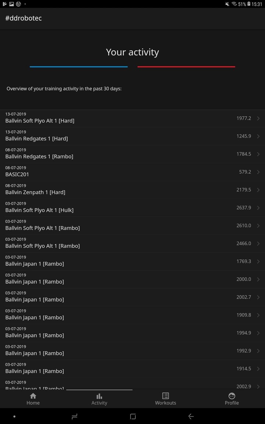
Task: Tap the Home house icon
Action: [x=33, y=396]
